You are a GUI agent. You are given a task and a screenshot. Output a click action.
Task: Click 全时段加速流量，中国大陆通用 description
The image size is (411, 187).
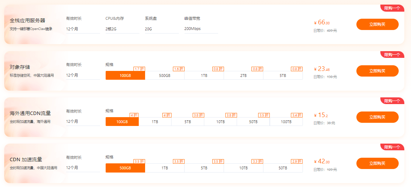pos(33,168)
